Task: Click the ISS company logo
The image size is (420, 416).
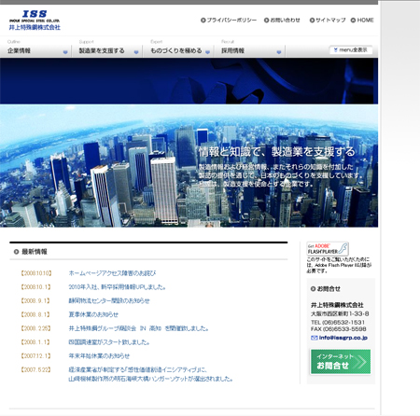Action: click(x=35, y=21)
